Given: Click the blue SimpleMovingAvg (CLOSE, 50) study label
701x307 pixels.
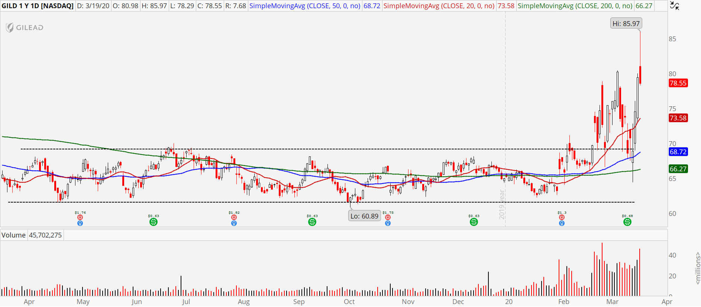Looking at the screenshot, I should pos(305,6).
